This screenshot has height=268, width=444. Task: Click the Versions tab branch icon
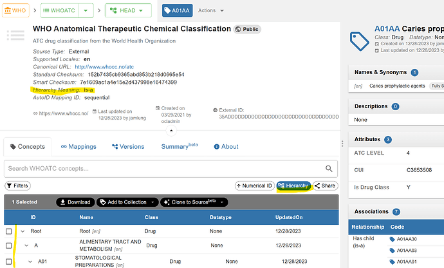115,147
